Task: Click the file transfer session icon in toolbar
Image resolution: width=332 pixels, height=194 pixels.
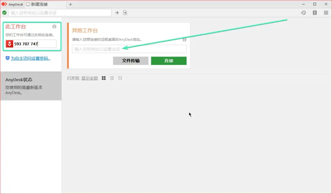Action: click(x=125, y=12)
